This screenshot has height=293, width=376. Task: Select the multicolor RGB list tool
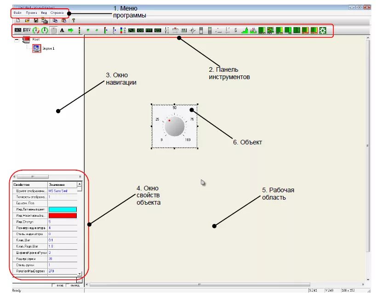pos(123,30)
